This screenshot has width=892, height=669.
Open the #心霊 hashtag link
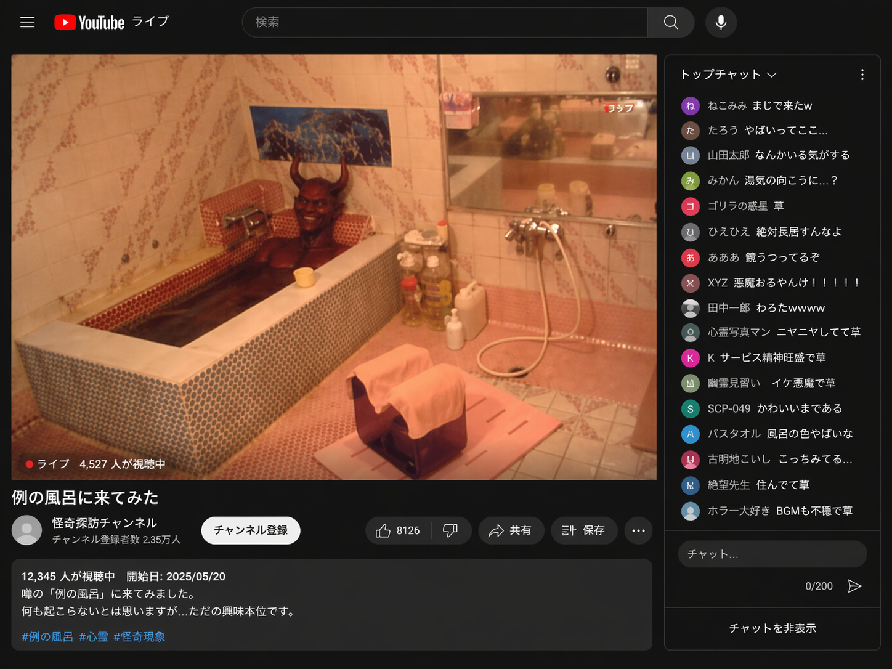[94, 637]
